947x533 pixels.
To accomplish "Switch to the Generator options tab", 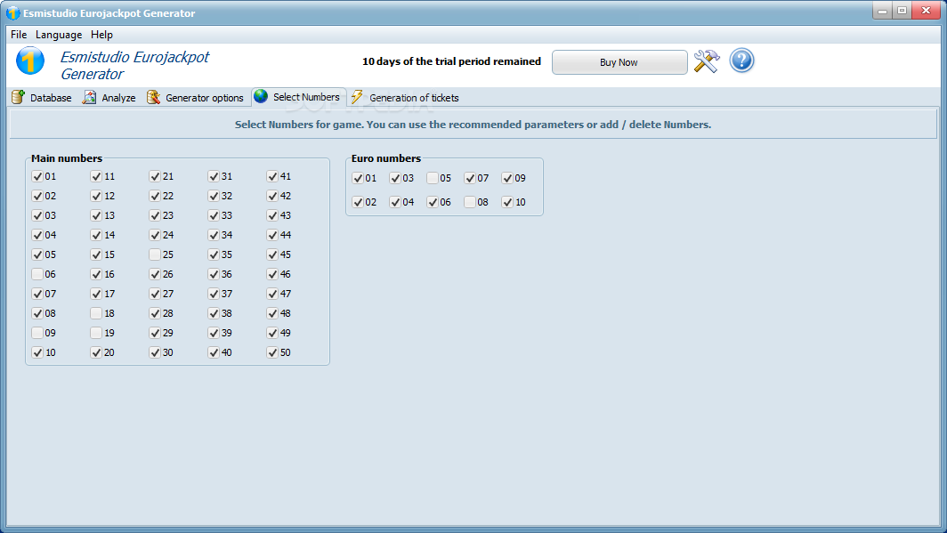I will click(195, 97).
